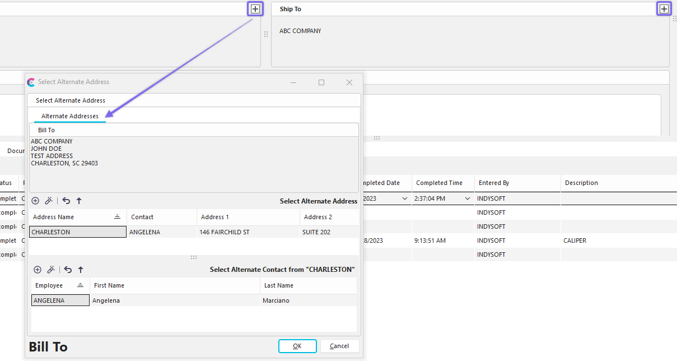Click the up arrow in the alternate contact toolbar

(81, 270)
